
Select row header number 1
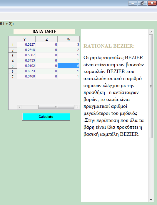pos(13,45)
